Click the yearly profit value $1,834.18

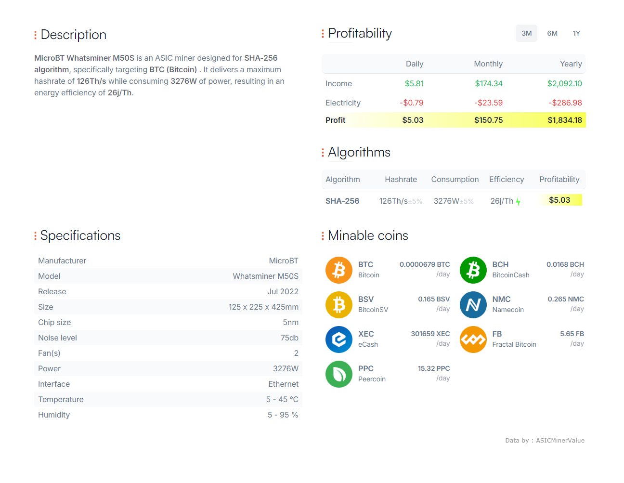(565, 120)
